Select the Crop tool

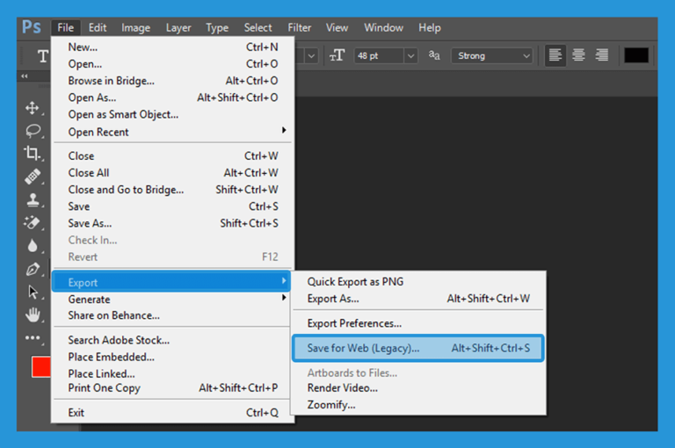point(32,153)
